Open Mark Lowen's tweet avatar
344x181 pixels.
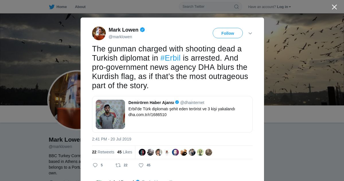[99, 33]
